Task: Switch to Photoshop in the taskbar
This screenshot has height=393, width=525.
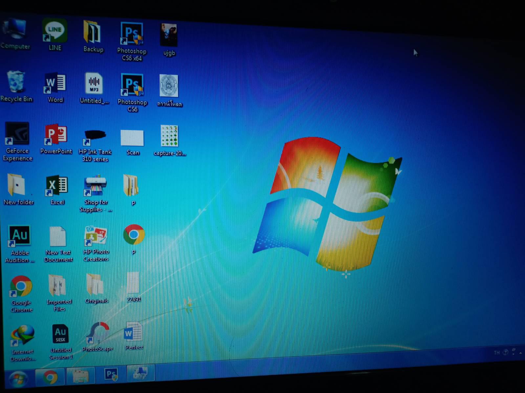Action: [111, 374]
